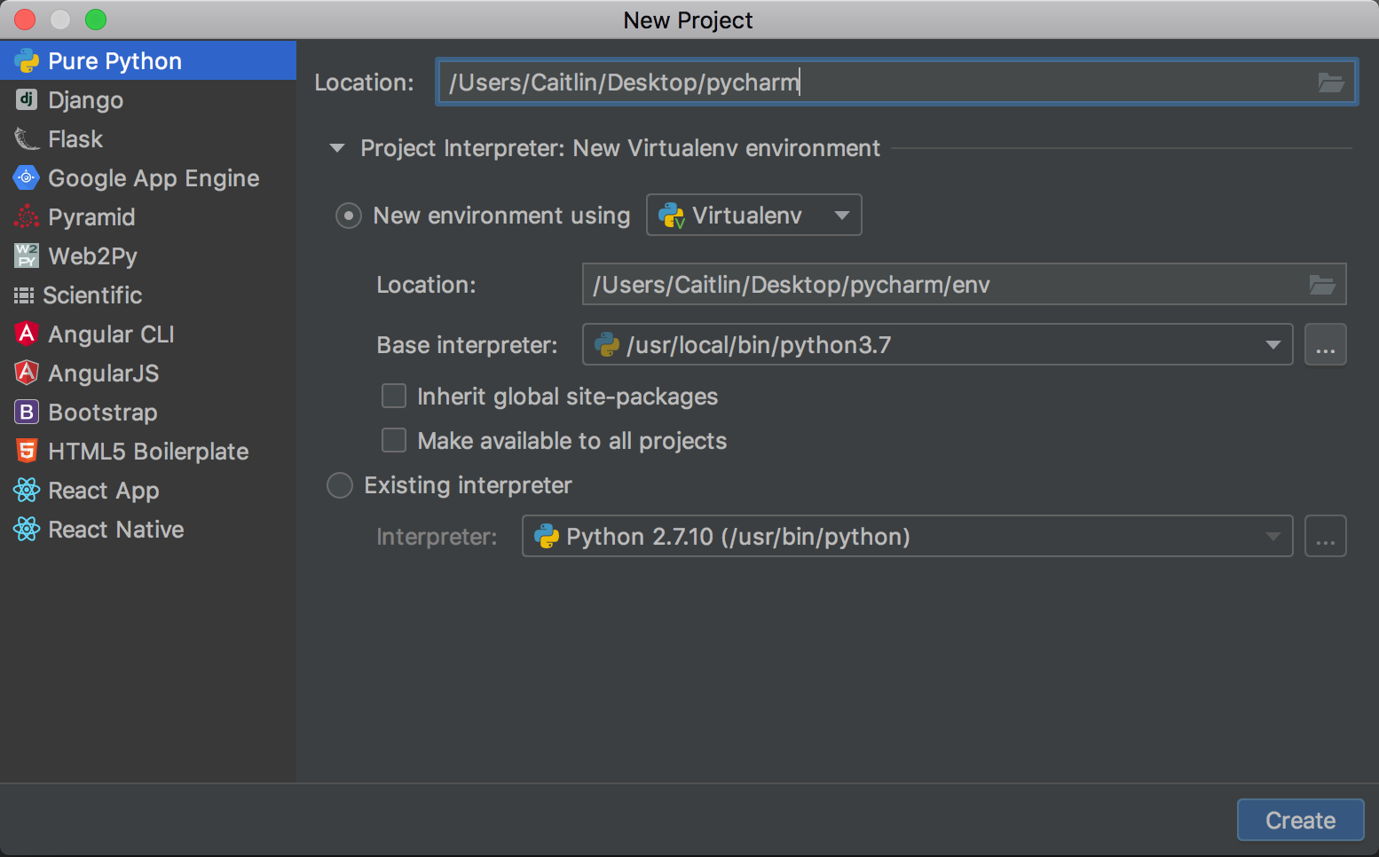This screenshot has height=857, width=1379.
Task: Click the HTML5 Boilerplate icon
Action: coord(26,451)
